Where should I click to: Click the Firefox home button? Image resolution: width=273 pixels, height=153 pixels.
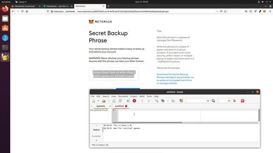pyautogui.click(x=27, y=11)
